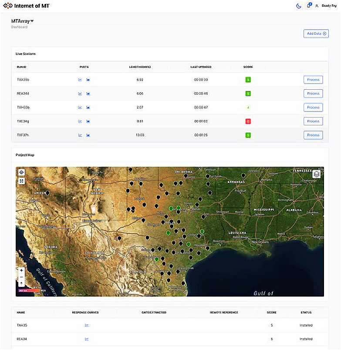Sort by the Status column header
The image size is (341, 350).
(x=306, y=313)
